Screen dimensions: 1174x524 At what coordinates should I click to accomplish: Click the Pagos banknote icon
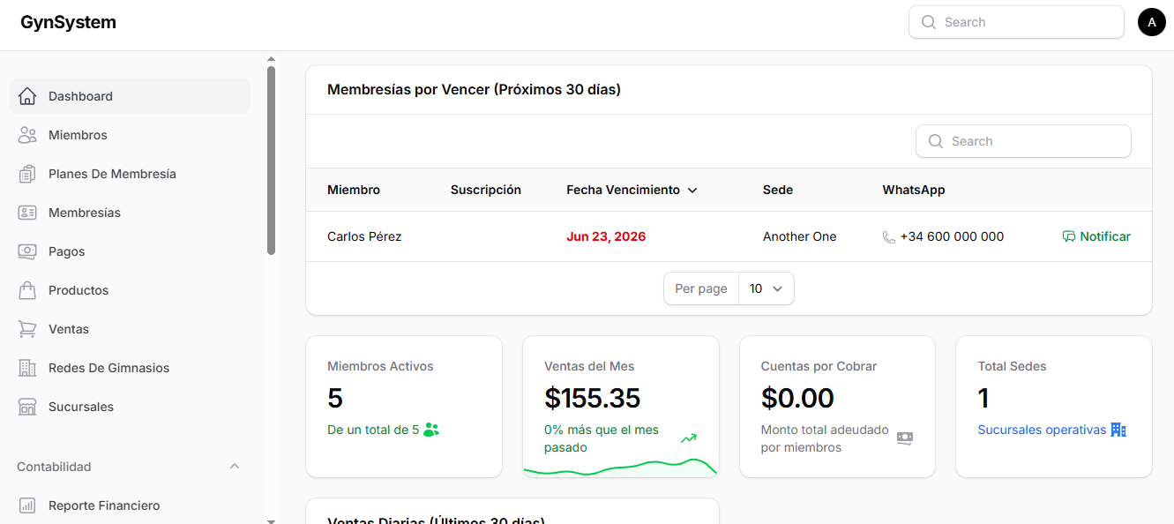(x=27, y=251)
